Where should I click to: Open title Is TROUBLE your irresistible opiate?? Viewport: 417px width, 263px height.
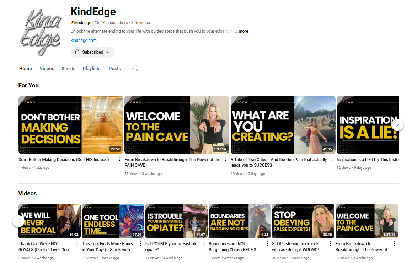coord(171,247)
